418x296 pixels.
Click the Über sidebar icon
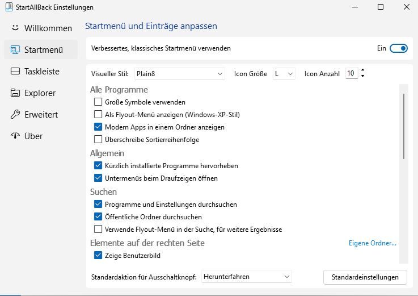click(15, 136)
